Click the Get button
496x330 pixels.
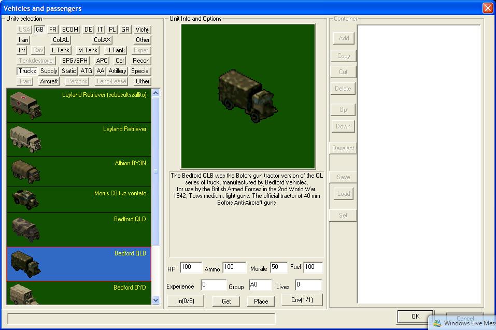point(226,301)
